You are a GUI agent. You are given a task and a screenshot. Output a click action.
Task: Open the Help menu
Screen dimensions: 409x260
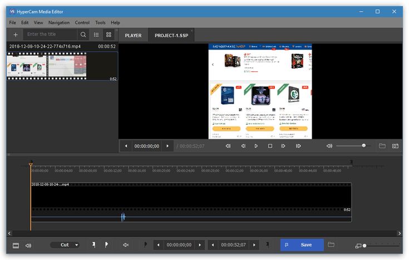pos(115,23)
